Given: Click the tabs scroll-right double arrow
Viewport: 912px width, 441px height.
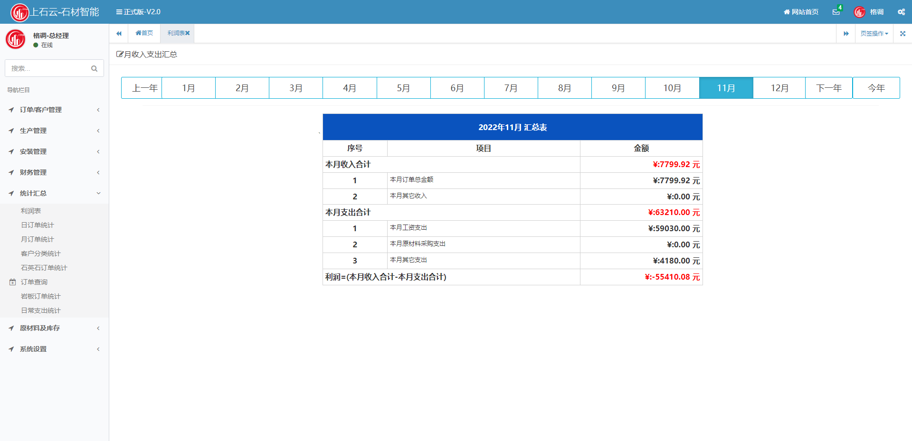Looking at the screenshot, I should tap(846, 33).
